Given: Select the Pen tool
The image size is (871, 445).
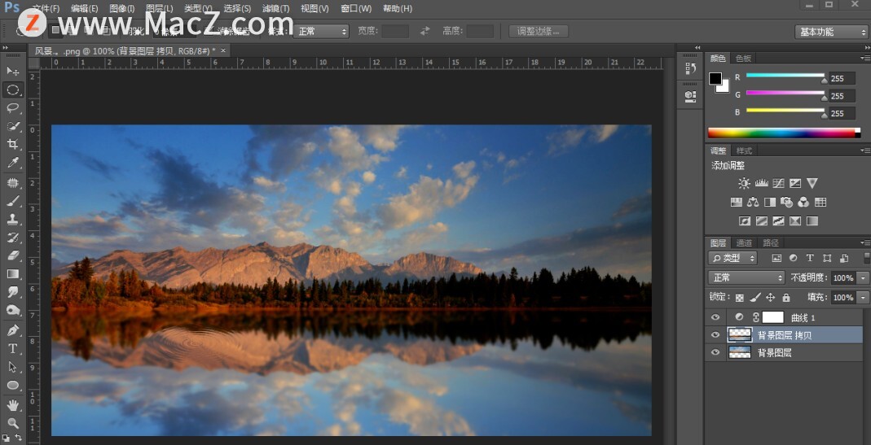Looking at the screenshot, I should pos(13,330).
